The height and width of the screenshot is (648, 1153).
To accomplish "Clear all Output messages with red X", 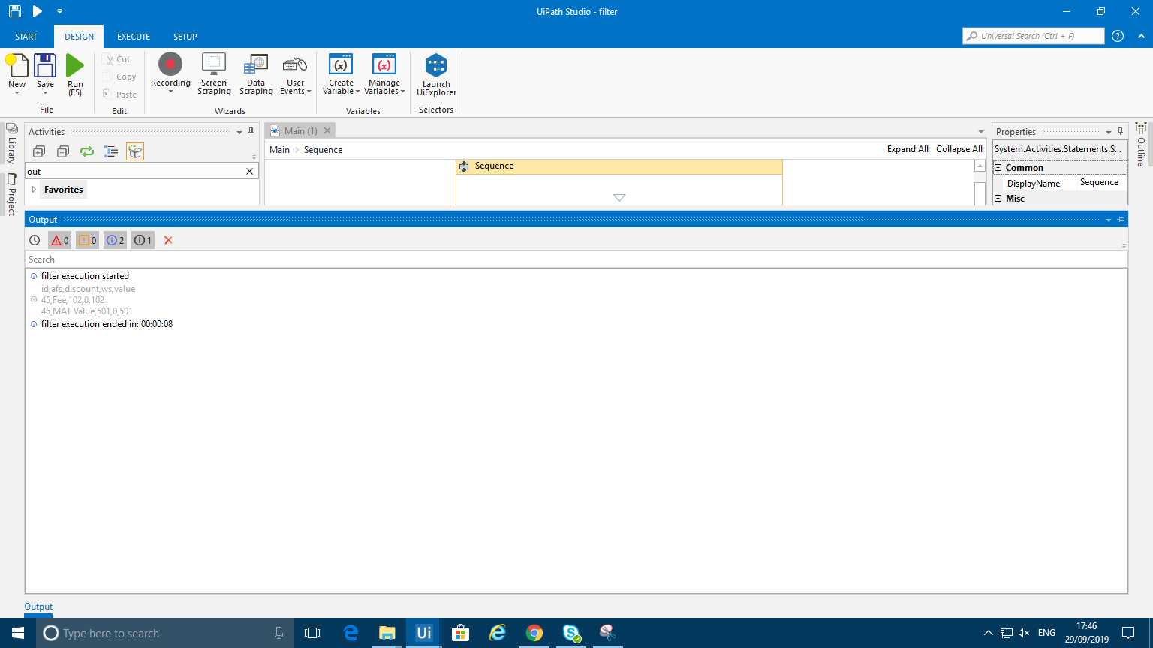I will pos(168,240).
